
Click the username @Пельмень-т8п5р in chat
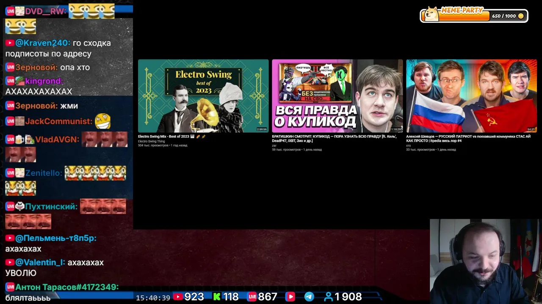[56, 238]
